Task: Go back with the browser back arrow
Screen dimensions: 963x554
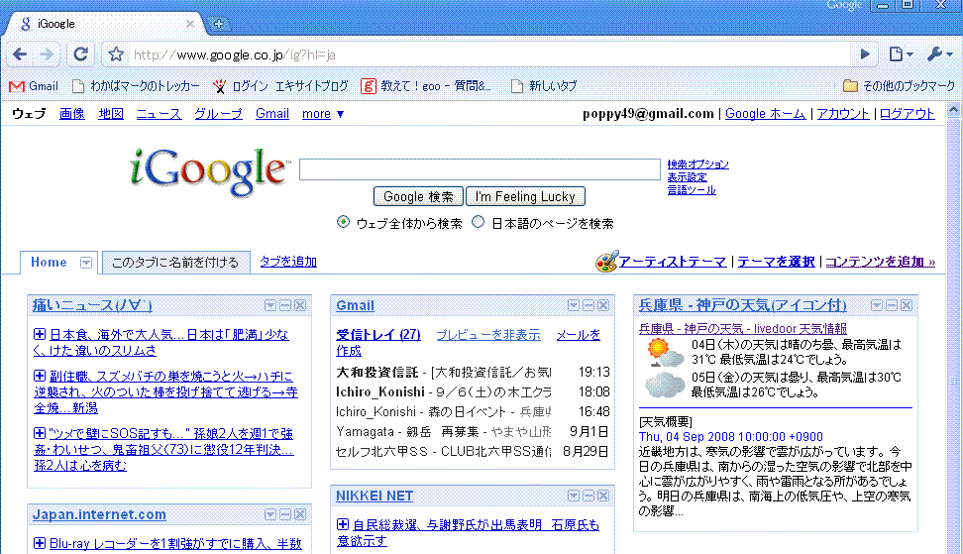Action: (x=20, y=55)
